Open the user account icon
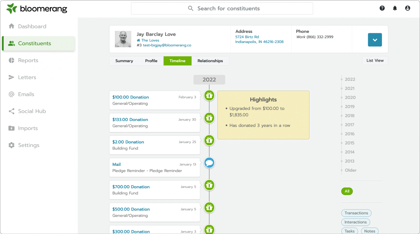 pos(408,8)
